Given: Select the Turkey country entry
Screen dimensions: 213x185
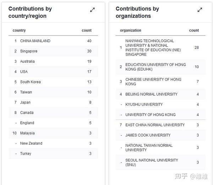Looking at the screenshot, I should (26, 154).
